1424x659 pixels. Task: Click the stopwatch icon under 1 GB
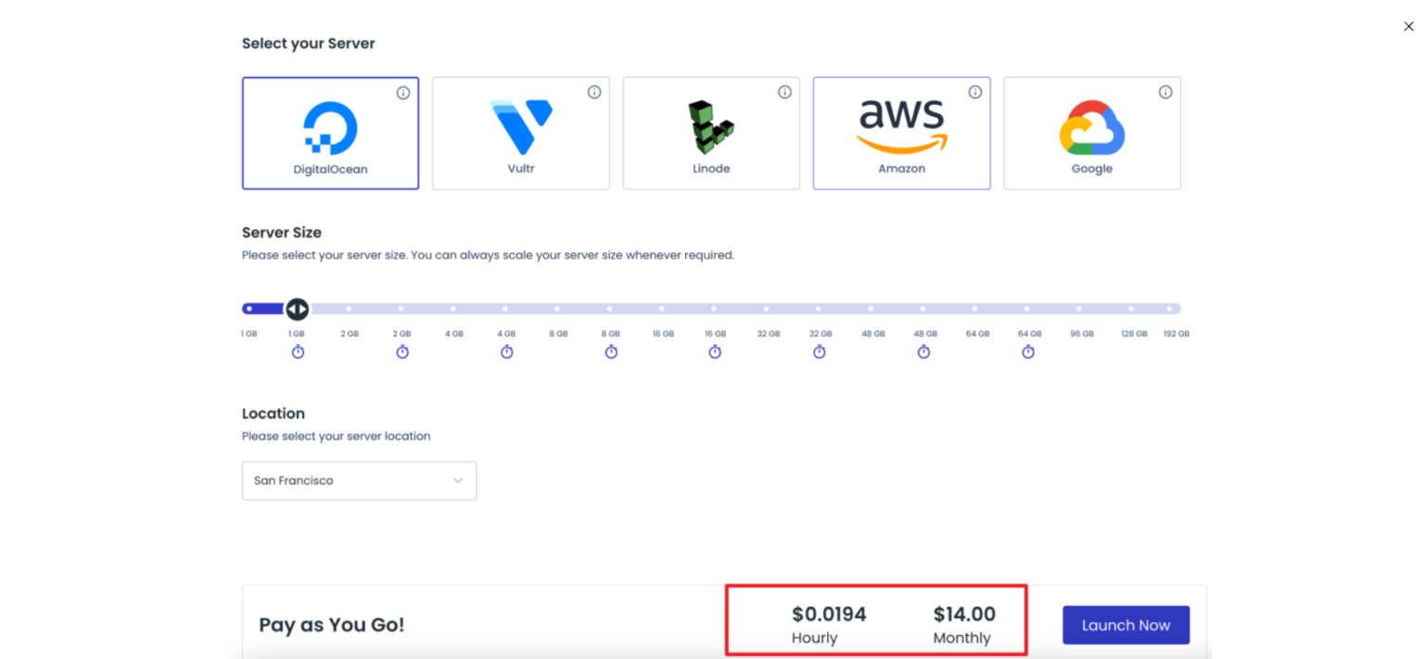[298, 352]
